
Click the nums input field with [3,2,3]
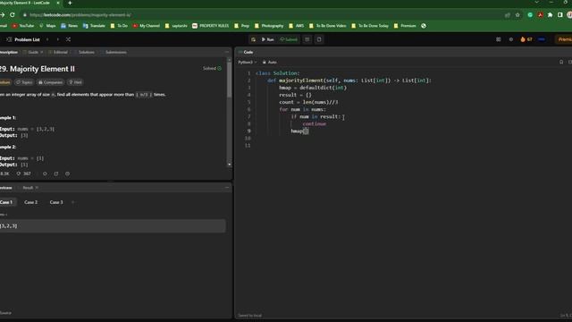[113, 226]
